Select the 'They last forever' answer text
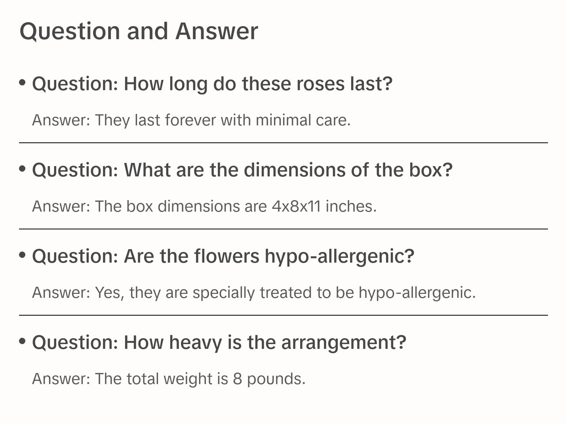The image size is (567, 424). point(191,120)
